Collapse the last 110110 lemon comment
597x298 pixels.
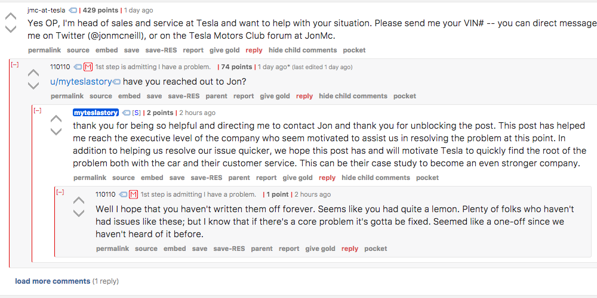pyautogui.click(x=60, y=193)
